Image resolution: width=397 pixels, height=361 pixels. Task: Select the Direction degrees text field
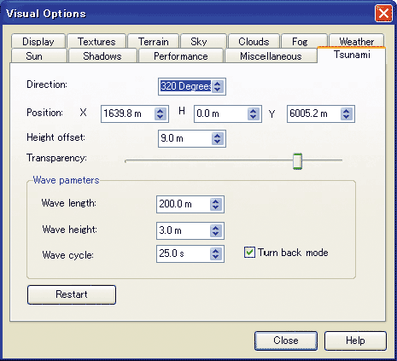point(185,86)
